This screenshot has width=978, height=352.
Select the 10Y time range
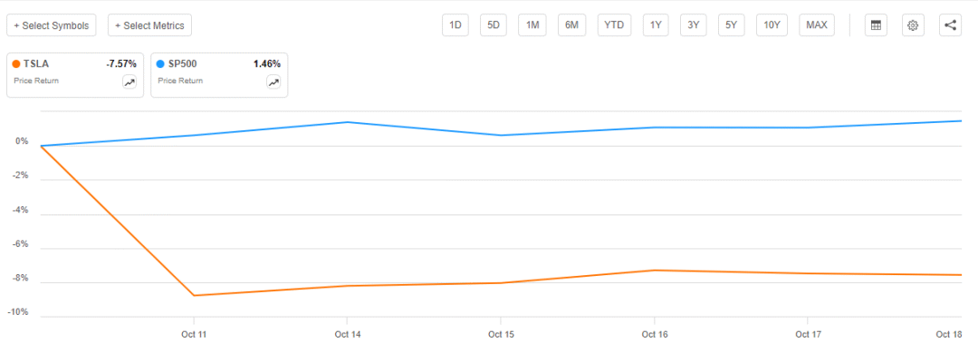tap(772, 25)
